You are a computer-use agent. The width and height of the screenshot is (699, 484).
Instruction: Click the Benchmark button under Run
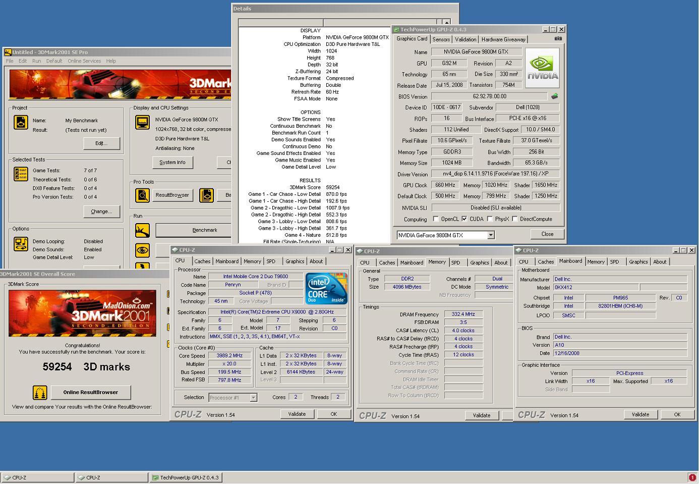(x=194, y=230)
